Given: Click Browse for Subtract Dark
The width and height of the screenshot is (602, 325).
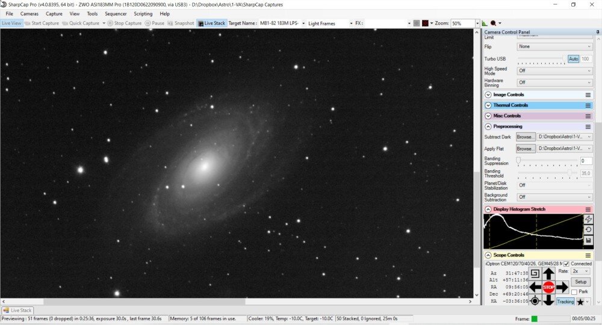Looking at the screenshot, I should pyautogui.click(x=526, y=137).
